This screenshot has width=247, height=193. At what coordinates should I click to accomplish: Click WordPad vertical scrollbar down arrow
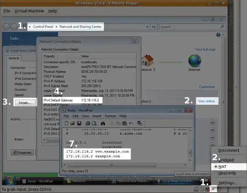pyautogui.click(x=190, y=160)
